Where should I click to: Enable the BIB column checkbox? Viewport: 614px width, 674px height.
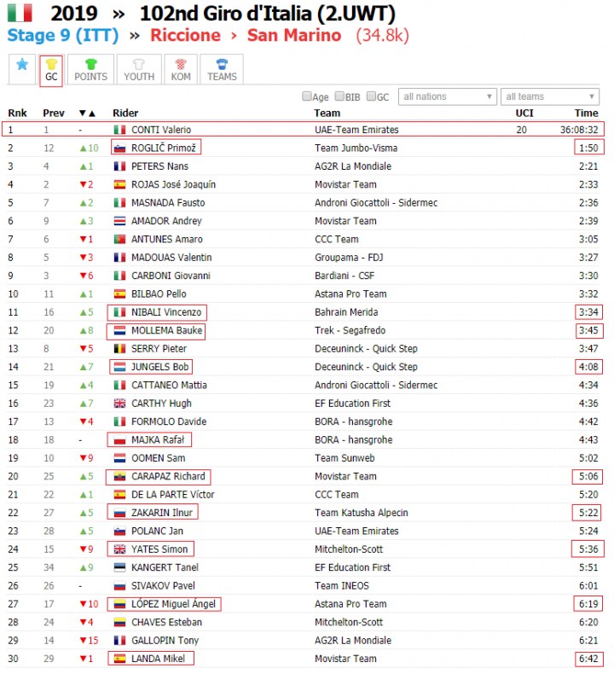(339, 96)
